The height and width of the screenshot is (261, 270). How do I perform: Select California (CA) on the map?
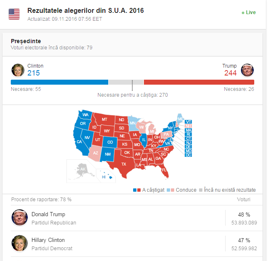click(x=80, y=141)
